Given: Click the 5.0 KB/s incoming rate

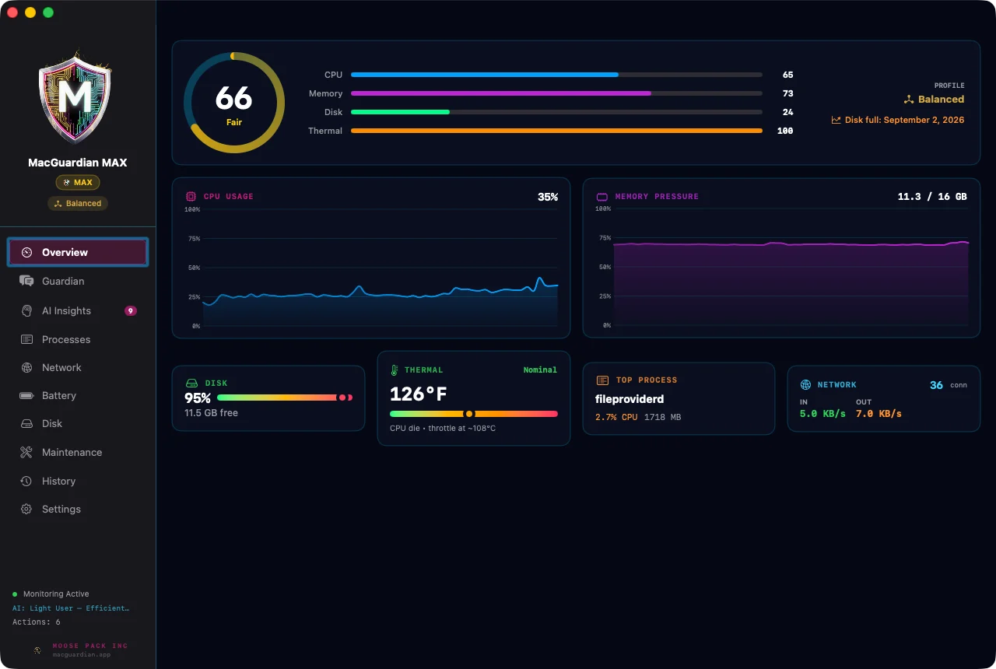Looking at the screenshot, I should (822, 414).
